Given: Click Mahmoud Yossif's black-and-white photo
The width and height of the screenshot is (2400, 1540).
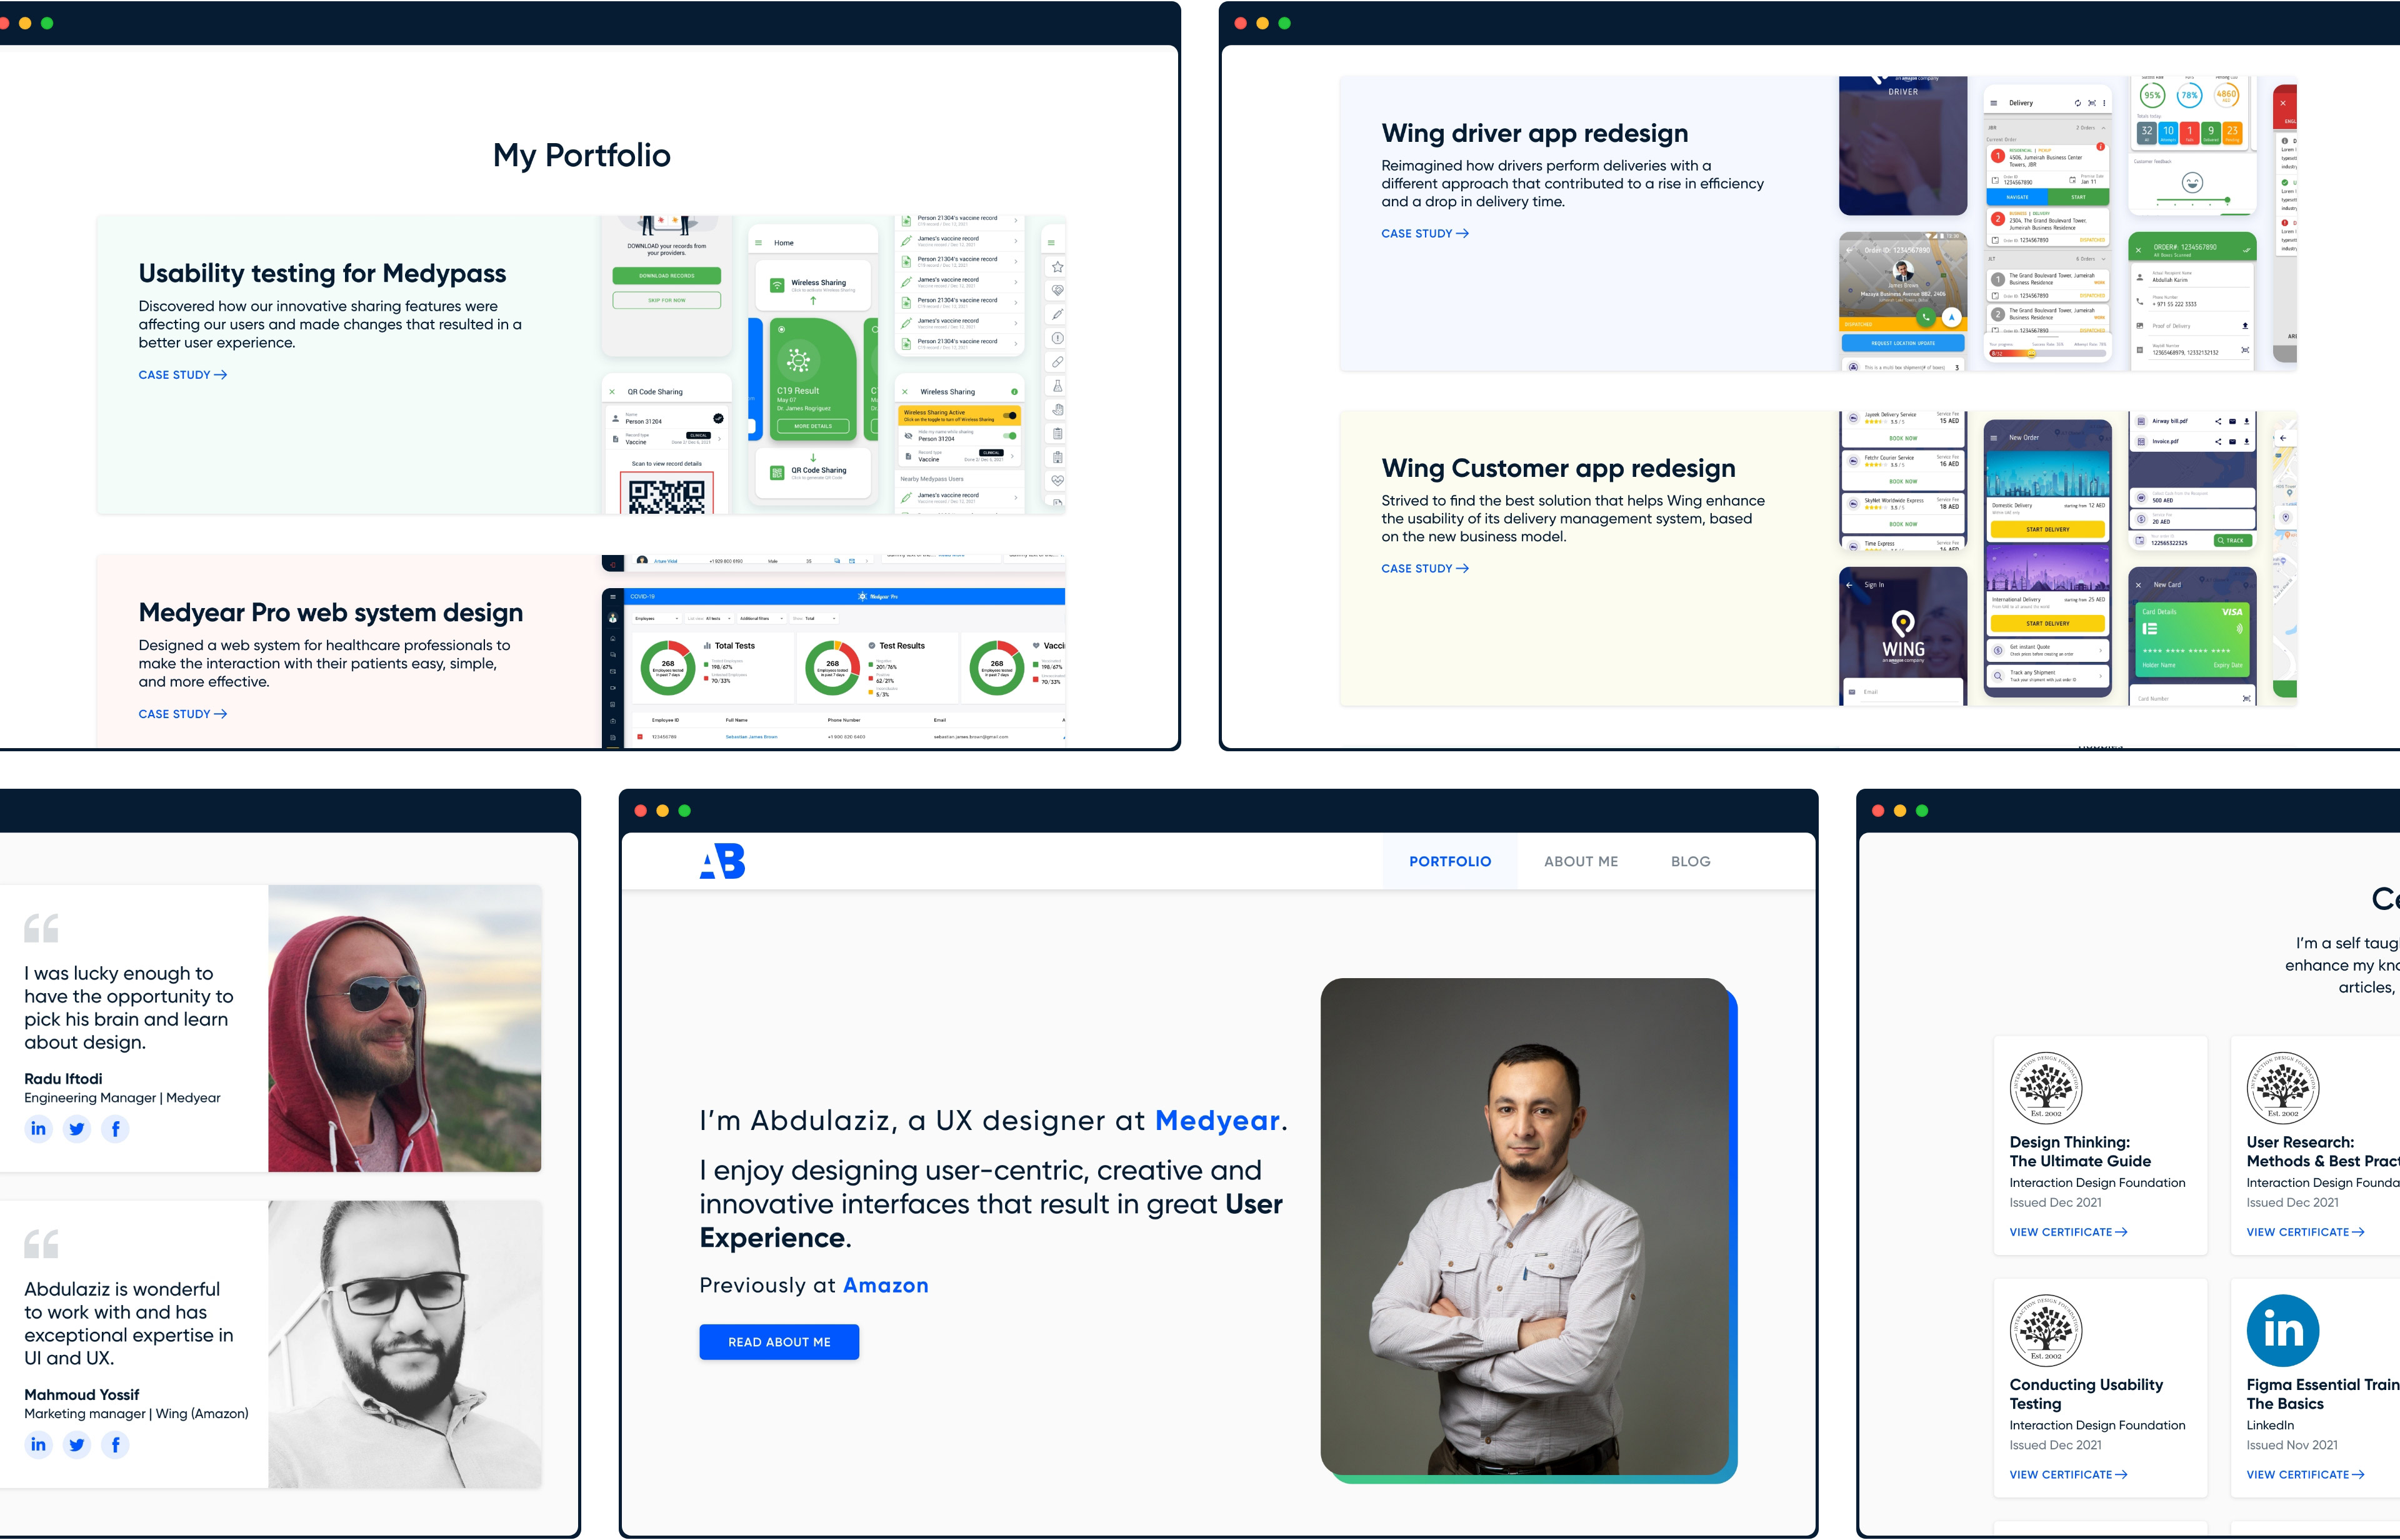Looking at the screenshot, I should 405,1344.
